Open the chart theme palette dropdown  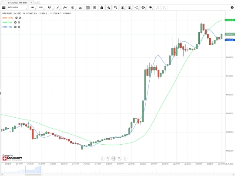(144, 7)
